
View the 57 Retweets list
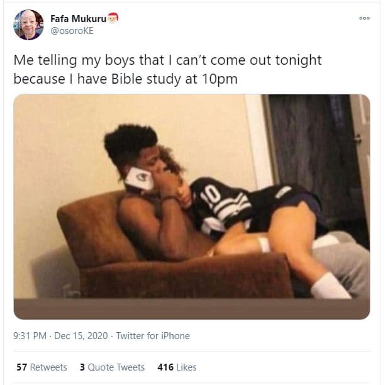coord(42,367)
